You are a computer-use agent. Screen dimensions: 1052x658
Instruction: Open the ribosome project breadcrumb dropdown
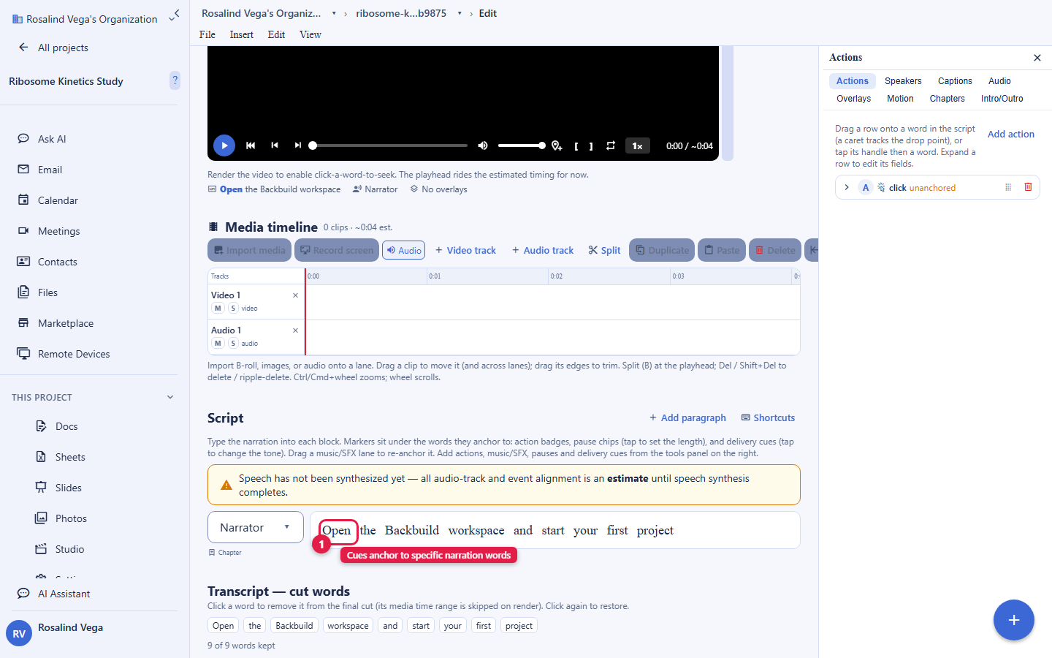[460, 13]
